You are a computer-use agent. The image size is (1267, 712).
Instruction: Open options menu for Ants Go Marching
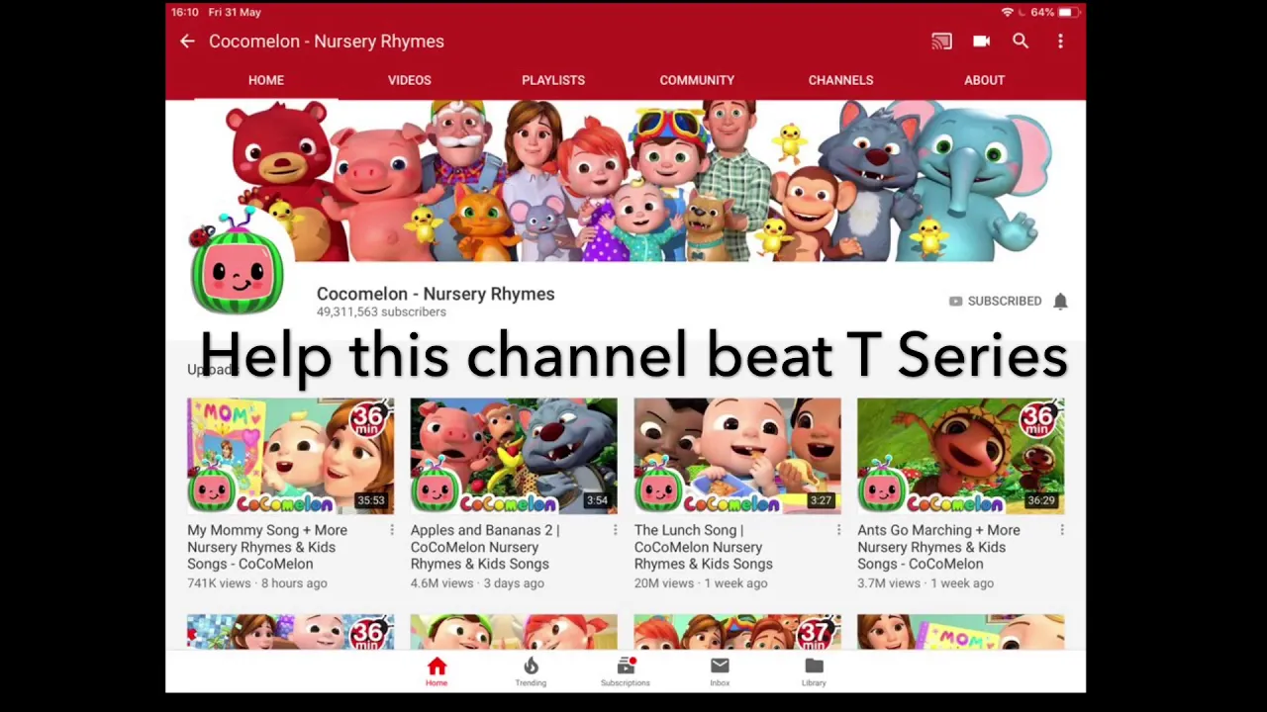(x=1062, y=531)
